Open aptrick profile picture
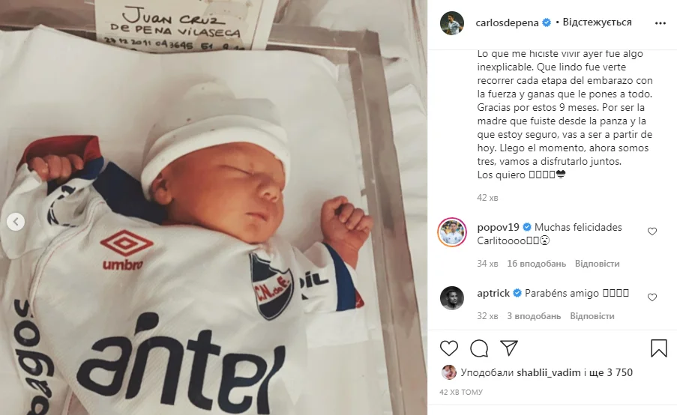 tap(452, 297)
